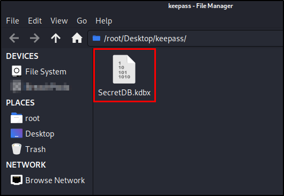Click the File System disk icon
Screen dimensions: 284x196
point(17,71)
